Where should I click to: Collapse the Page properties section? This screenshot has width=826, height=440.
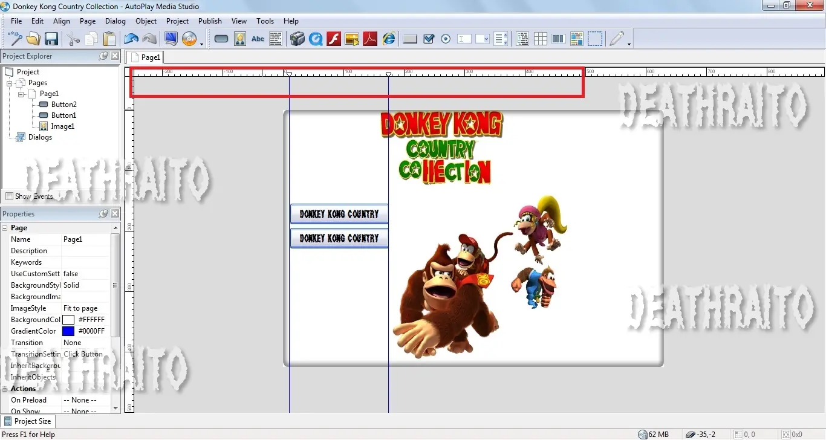coord(5,228)
